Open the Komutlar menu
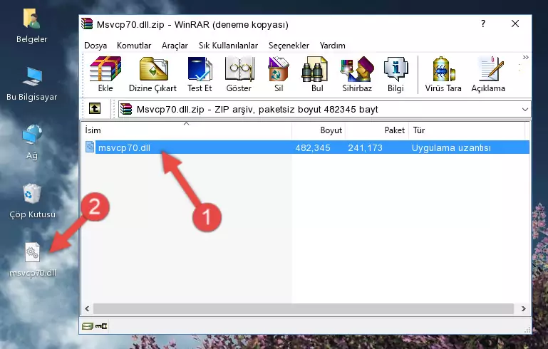This screenshot has height=349, width=548. 134,46
